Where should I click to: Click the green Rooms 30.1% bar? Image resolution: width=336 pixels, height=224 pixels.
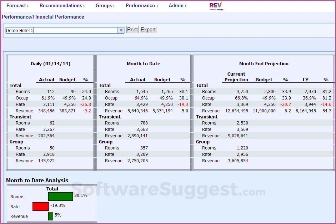60,197
